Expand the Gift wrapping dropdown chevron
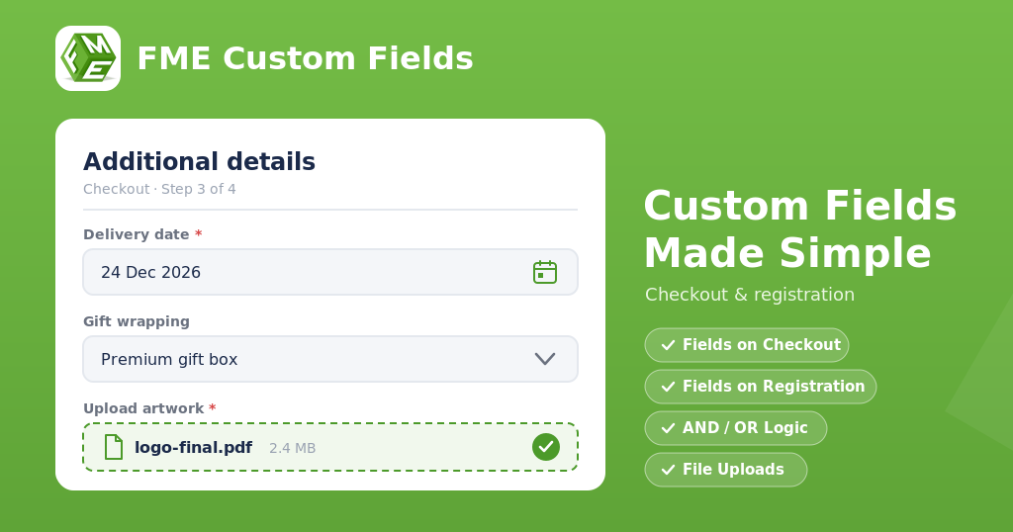 click(545, 359)
